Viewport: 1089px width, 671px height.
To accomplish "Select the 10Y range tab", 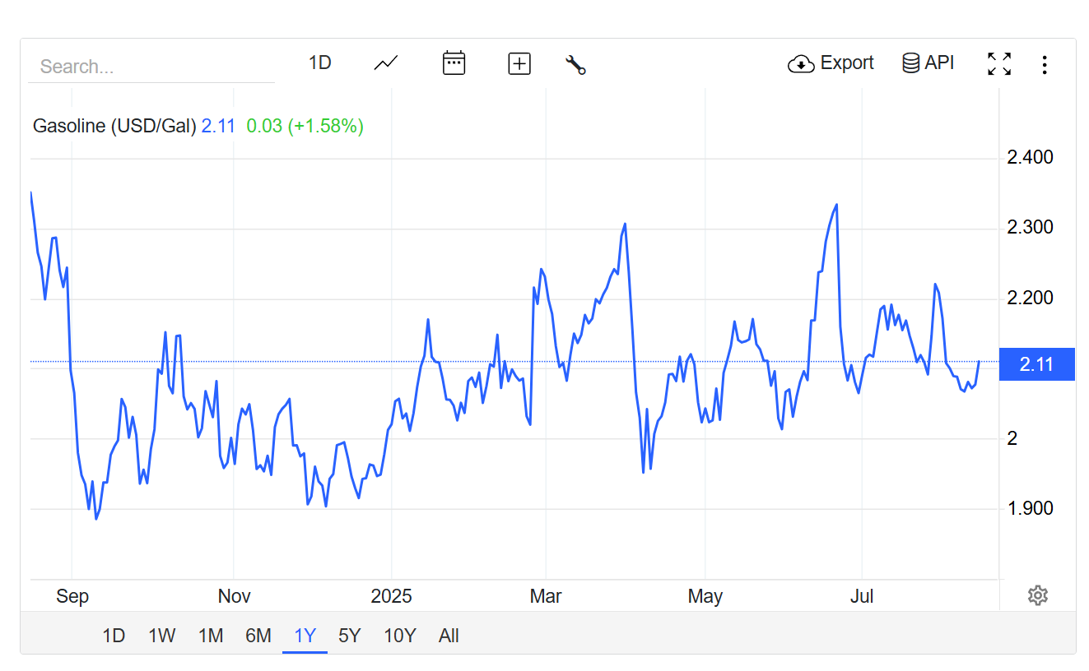I will point(400,636).
